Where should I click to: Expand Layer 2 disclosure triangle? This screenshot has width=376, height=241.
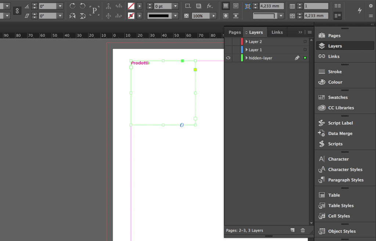(x=246, y=41)
